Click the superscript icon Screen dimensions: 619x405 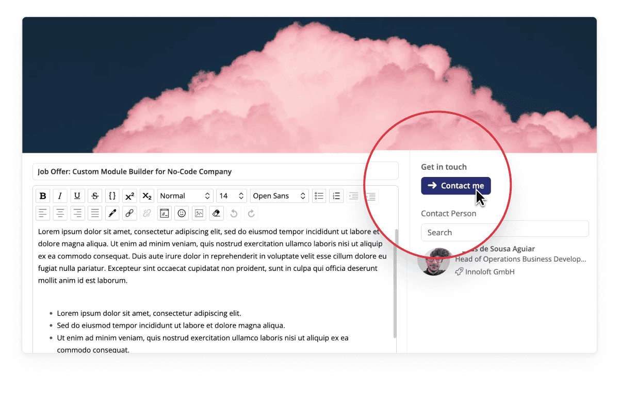[129, 196]
